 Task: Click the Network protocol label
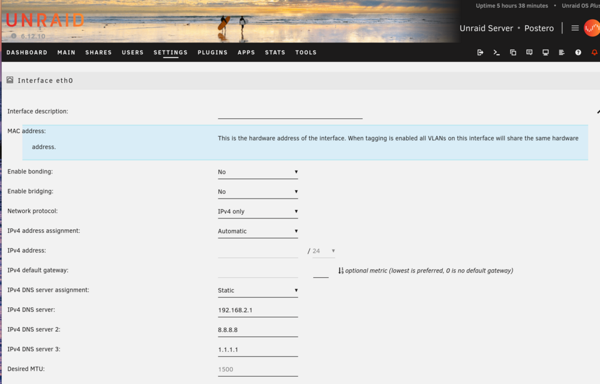click(32, 211)
